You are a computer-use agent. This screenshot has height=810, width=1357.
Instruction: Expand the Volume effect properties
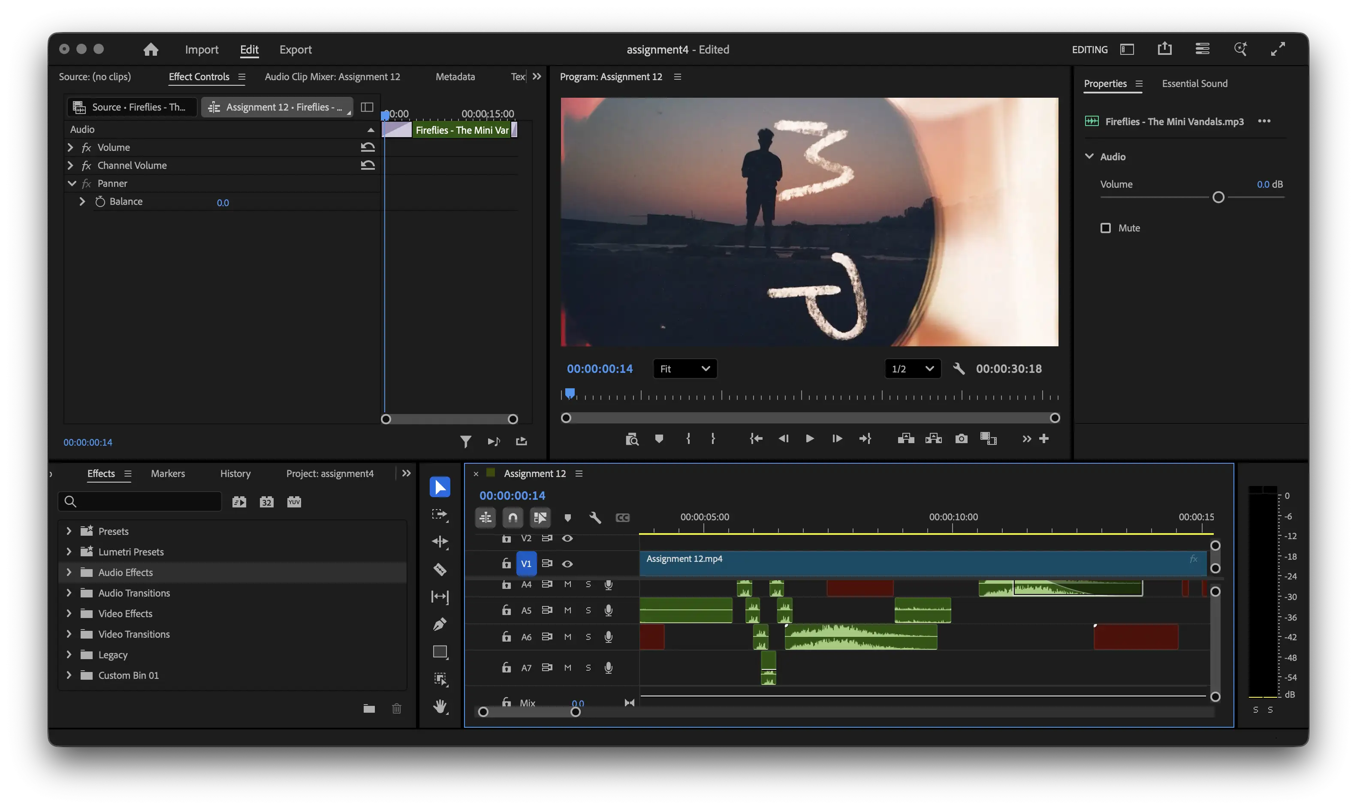tap(70, 147)
